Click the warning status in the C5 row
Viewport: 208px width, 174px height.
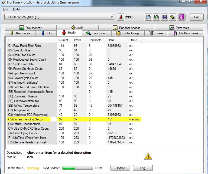pos(134,119)
